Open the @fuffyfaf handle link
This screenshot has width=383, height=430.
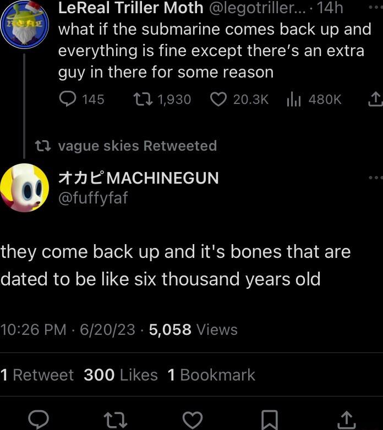click(92, 197)
